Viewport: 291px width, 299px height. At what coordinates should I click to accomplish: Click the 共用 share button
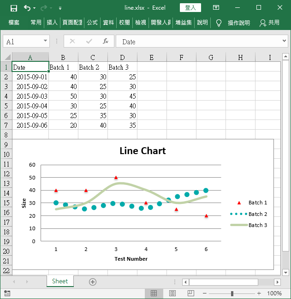point(269,23)
